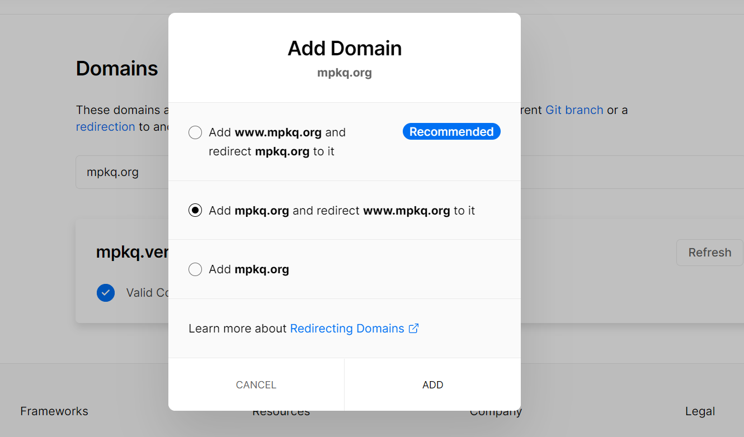This screenshot has width=744, height=437.
Task: Choose the plain 'Add mpkq.org' radio option
Action: (x=195, y=269)
